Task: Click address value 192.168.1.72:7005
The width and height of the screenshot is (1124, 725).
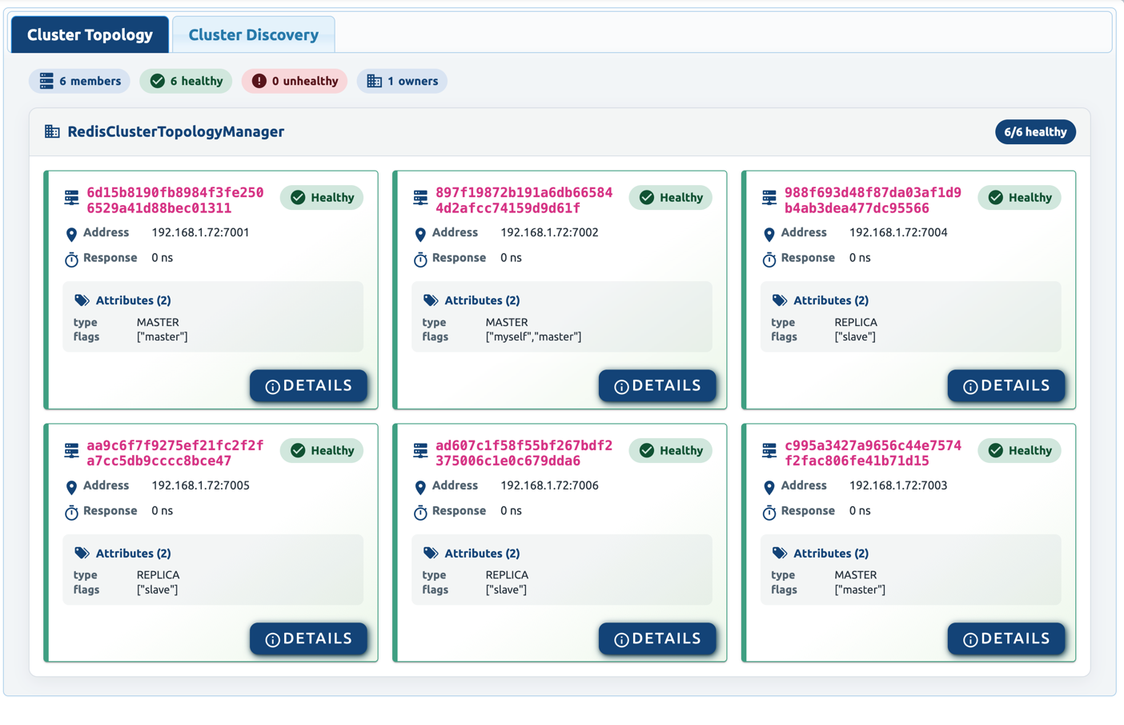Action: (200, 486)
